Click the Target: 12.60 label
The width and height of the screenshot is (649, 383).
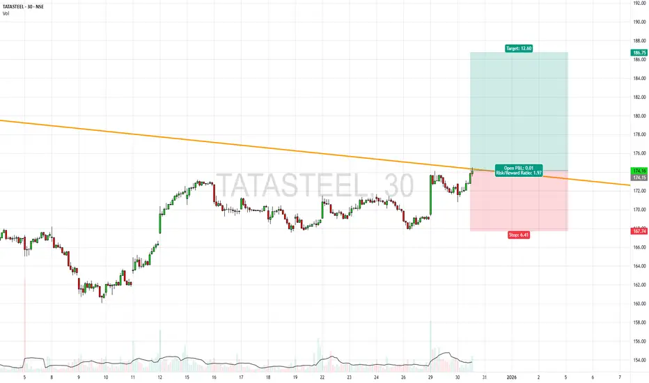519,49
